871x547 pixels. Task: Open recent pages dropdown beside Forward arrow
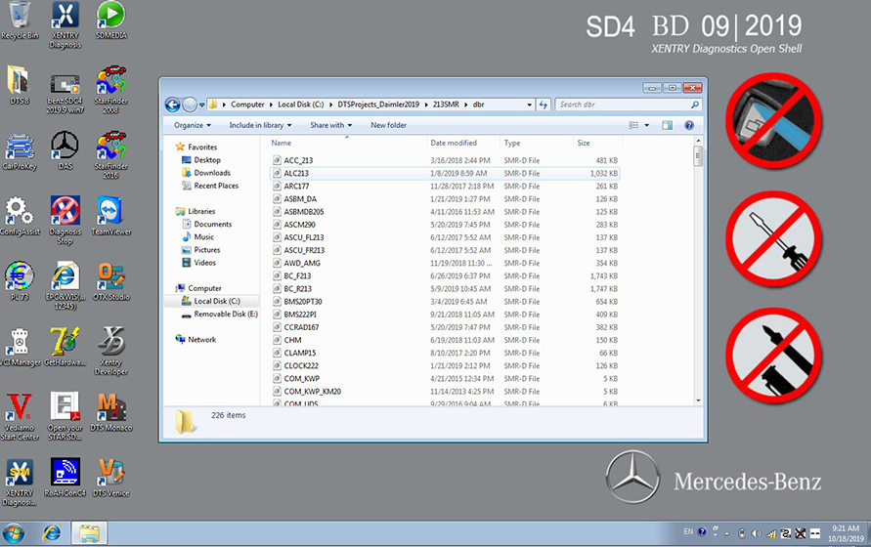[202, 105]
